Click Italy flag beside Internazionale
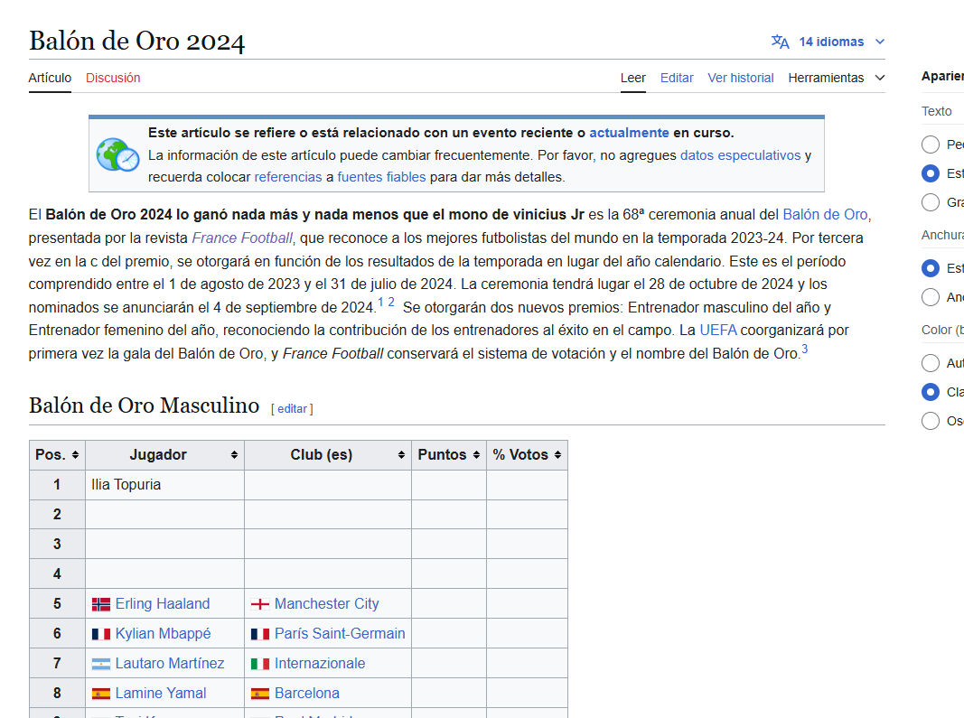Image resolution: width=964 pixels, height=718 pixels. coord(260,664)
